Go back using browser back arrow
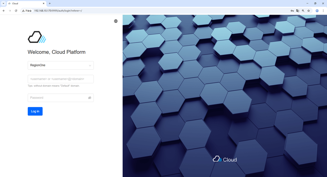 pyautogui.click(x=4, y=11)
